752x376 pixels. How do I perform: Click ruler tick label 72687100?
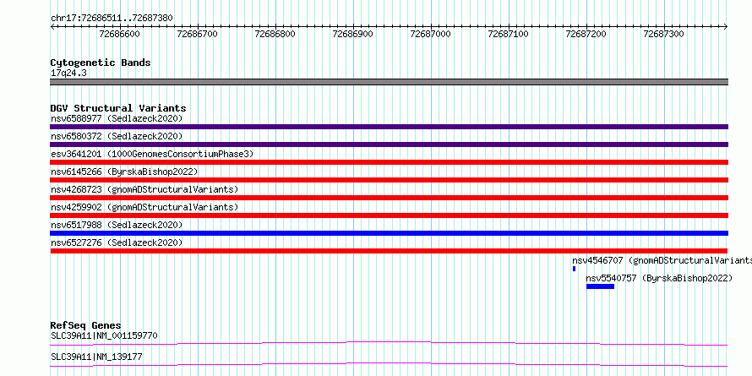point(509,34)
